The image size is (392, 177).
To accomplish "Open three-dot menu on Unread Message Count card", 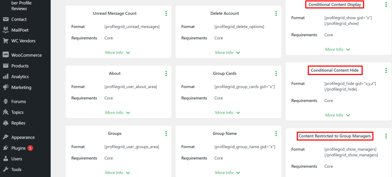I will tap(166, 13).
